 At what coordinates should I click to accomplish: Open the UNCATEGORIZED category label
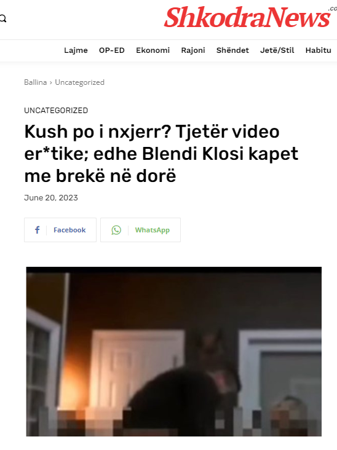[56, 111]
